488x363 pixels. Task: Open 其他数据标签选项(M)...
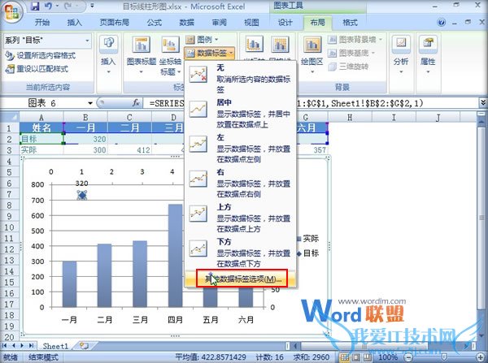240,279
